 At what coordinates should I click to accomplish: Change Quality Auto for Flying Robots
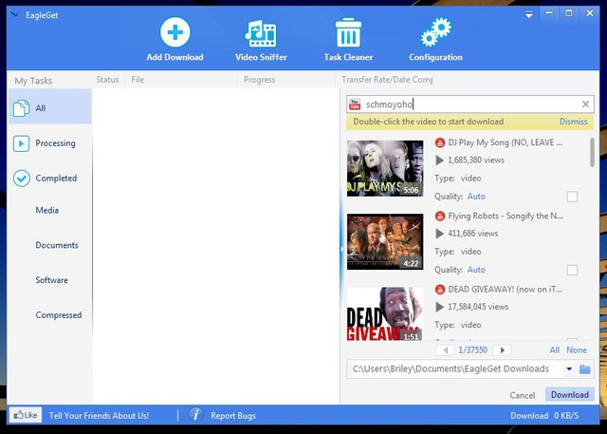476,270
